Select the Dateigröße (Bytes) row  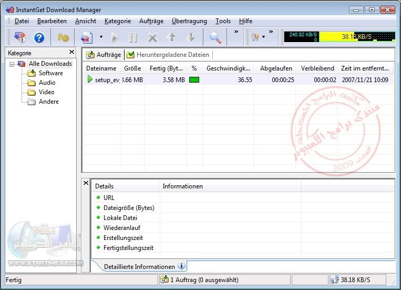(x=243, y=207)
